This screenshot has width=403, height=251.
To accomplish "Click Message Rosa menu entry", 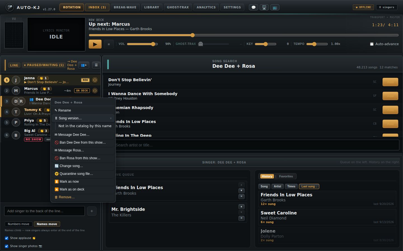I will [83, 150].
